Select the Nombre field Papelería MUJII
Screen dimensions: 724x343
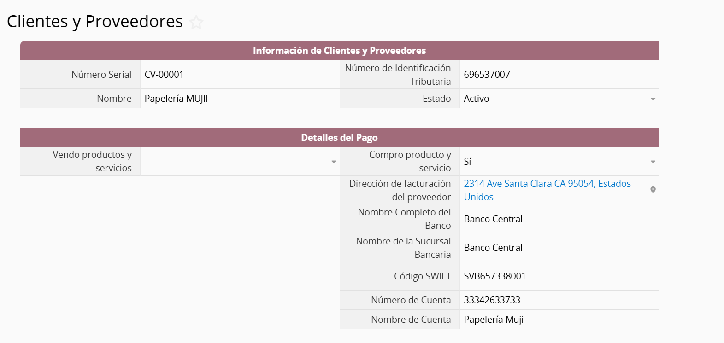(x=176, y=99)
